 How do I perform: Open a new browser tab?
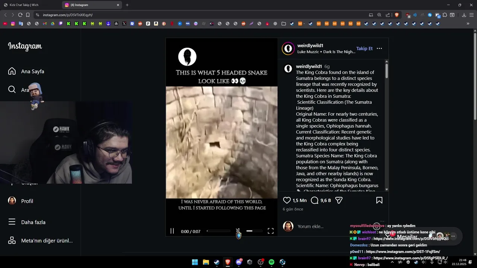point(127,5)
